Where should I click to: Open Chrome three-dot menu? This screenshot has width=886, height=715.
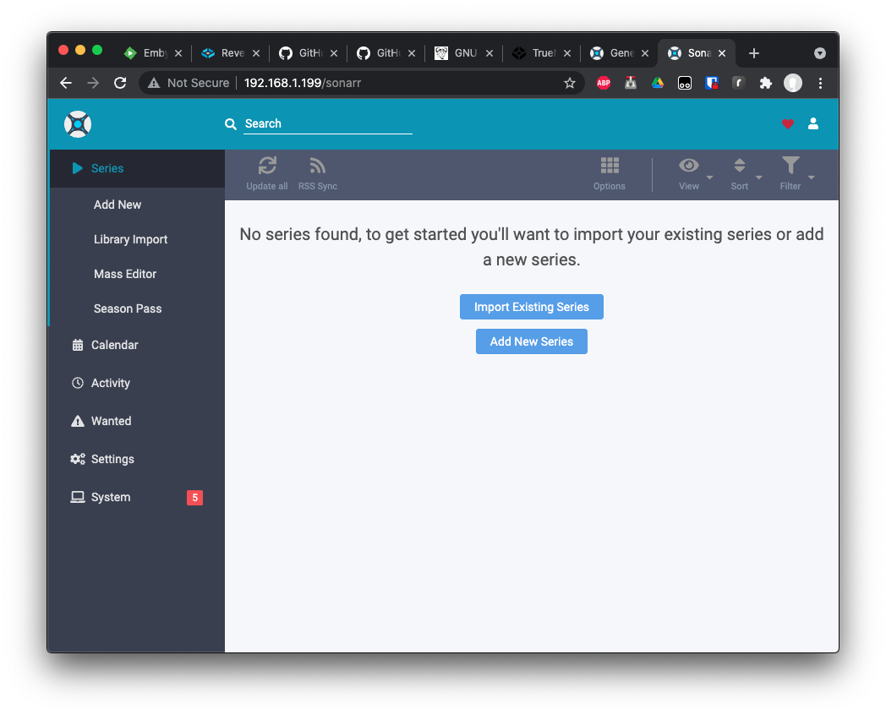(x=820, y=83)
